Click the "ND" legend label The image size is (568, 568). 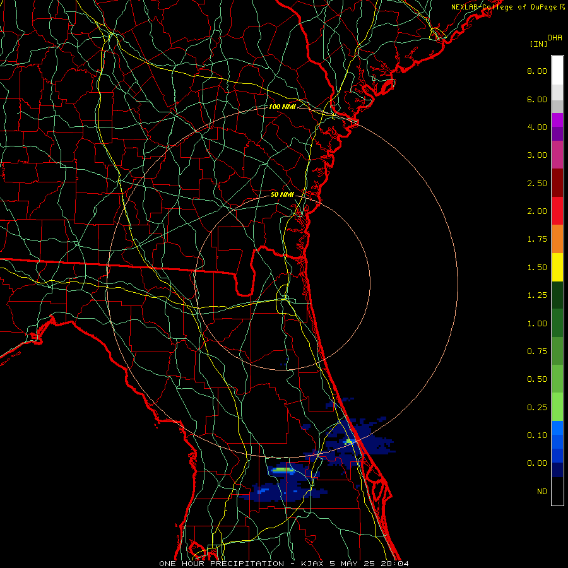tap(542, 492)
